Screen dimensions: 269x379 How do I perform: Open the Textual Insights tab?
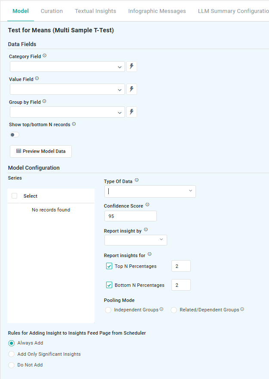(x=95, y=11)
